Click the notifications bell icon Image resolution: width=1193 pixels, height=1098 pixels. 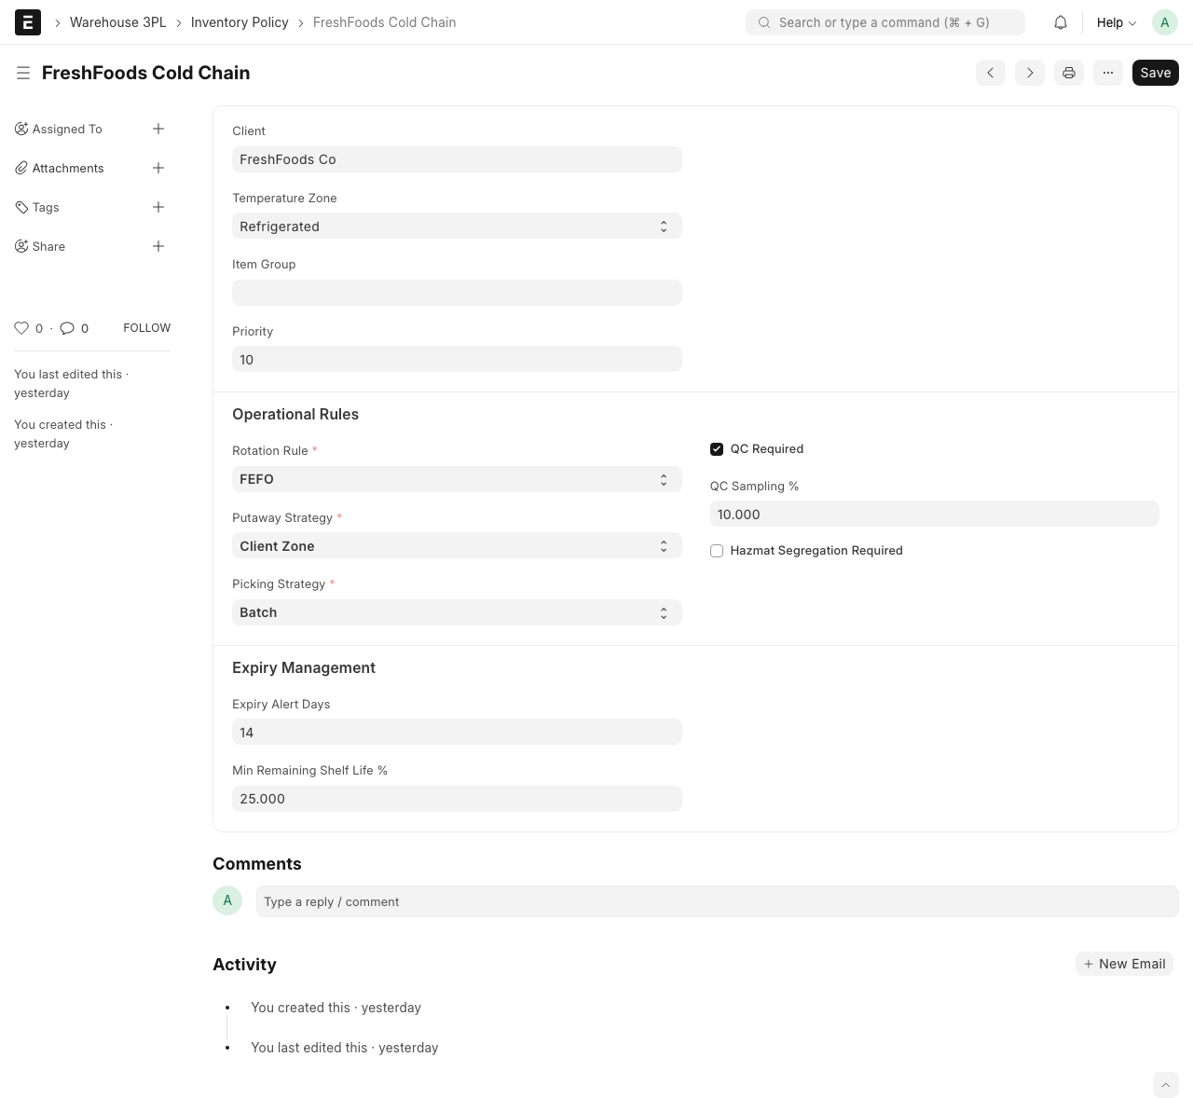pyautogui.click(x=1061, y=22)
